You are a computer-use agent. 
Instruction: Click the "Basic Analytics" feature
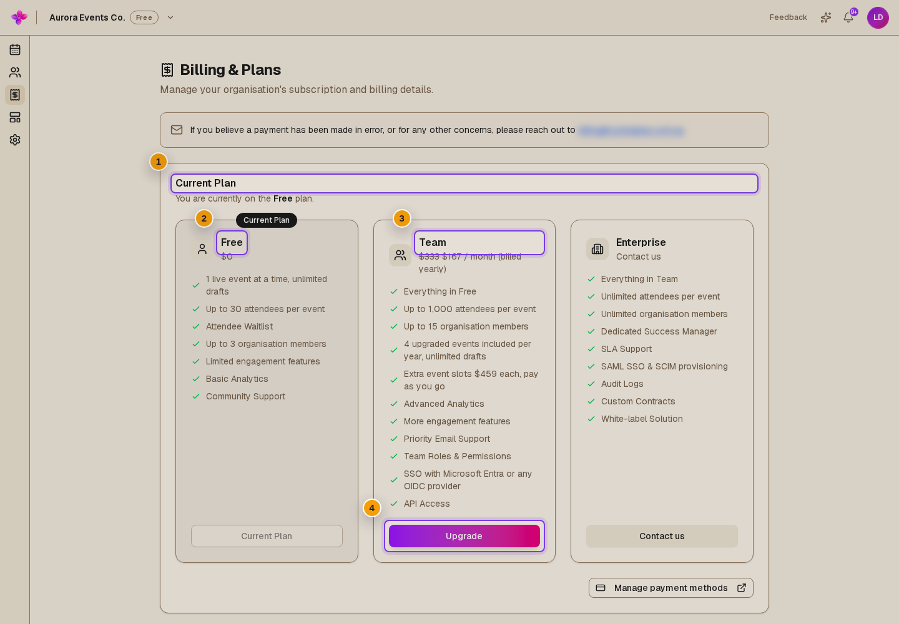click(x=237, y=379)
